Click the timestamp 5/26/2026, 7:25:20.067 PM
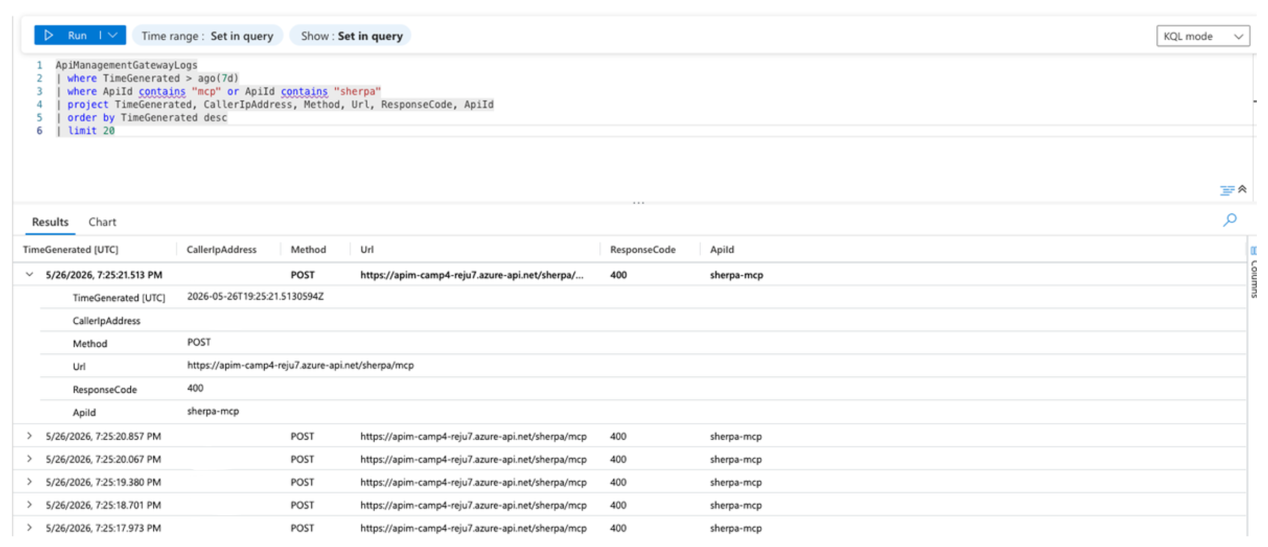The image size is (1268, 547). [x=104, y=459]
